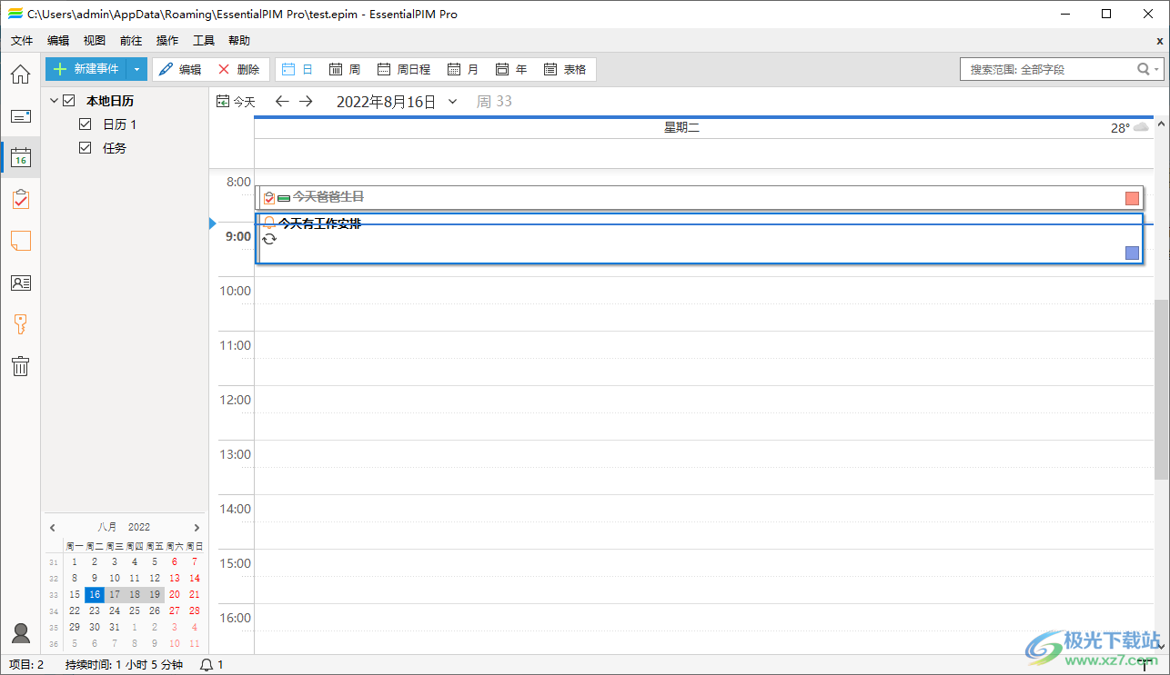Toggle the 本地日历 checkbox
This screenshot has width=1170, height=675.
click(69, 101)
